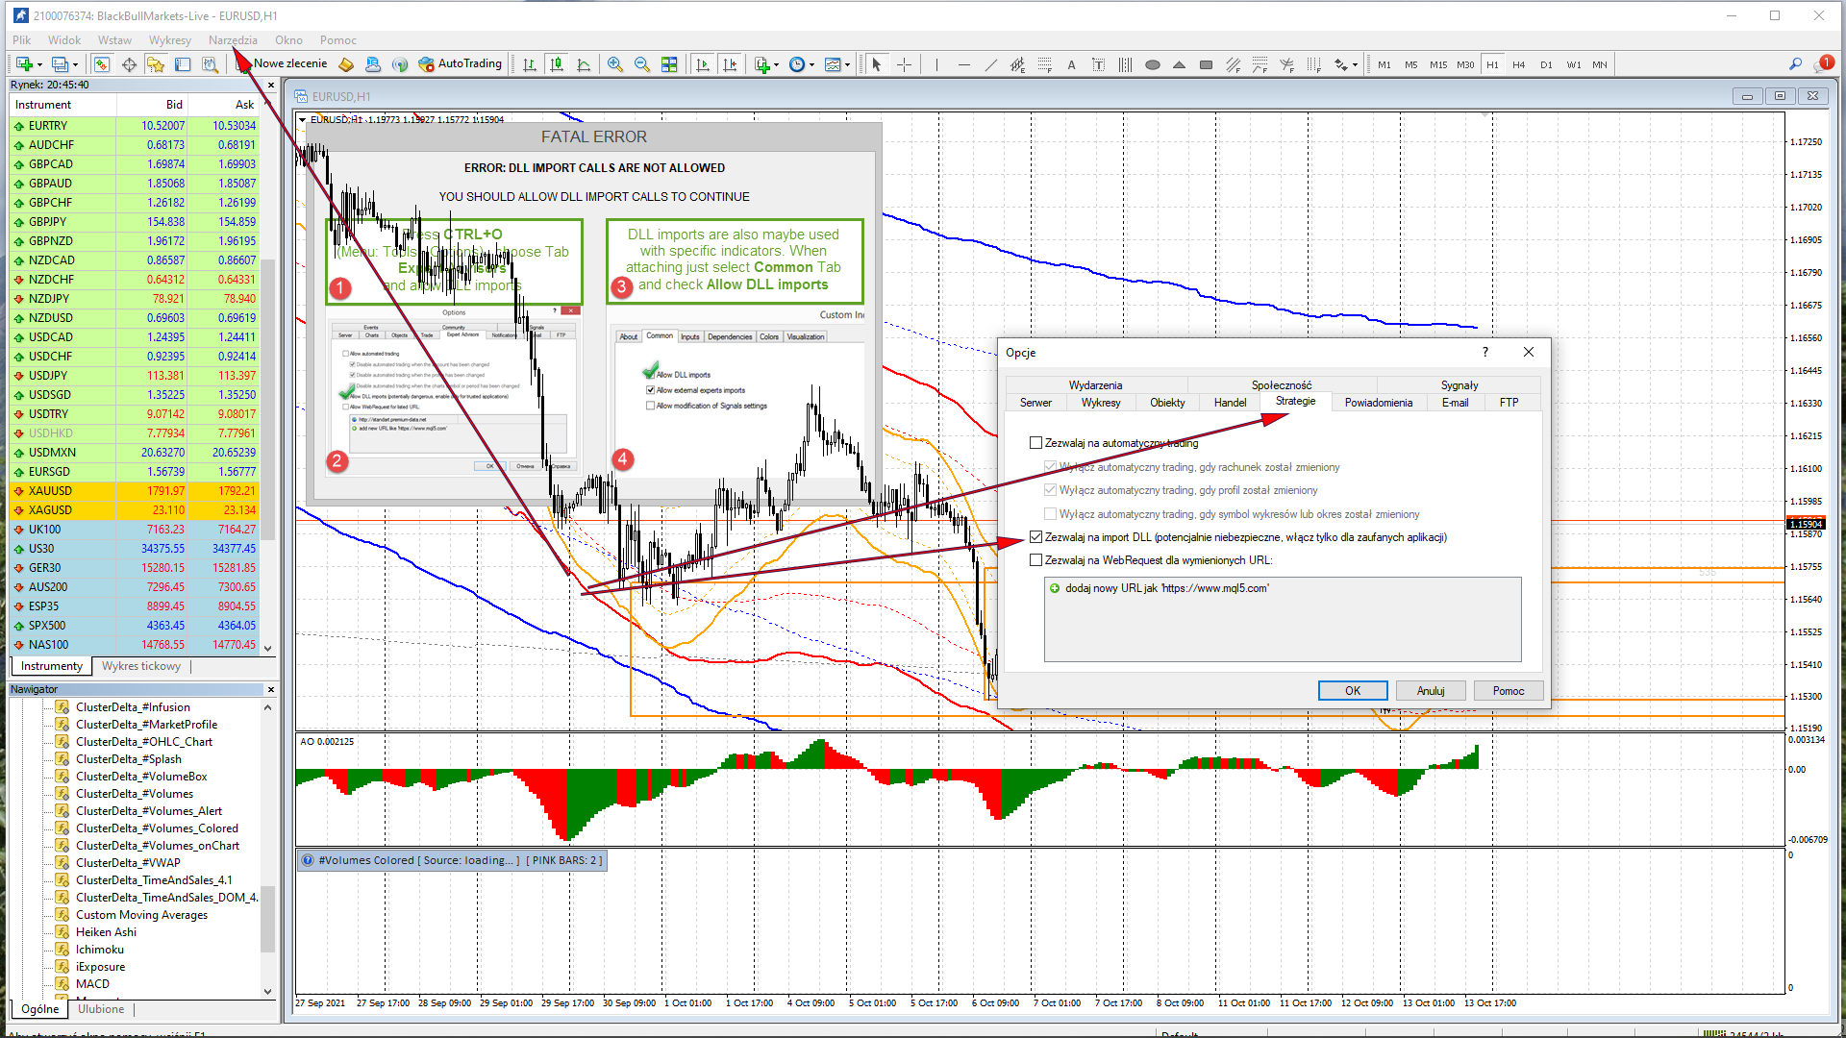Zoom in on the chart
Screen dimensions: 1846x1038
614,64
